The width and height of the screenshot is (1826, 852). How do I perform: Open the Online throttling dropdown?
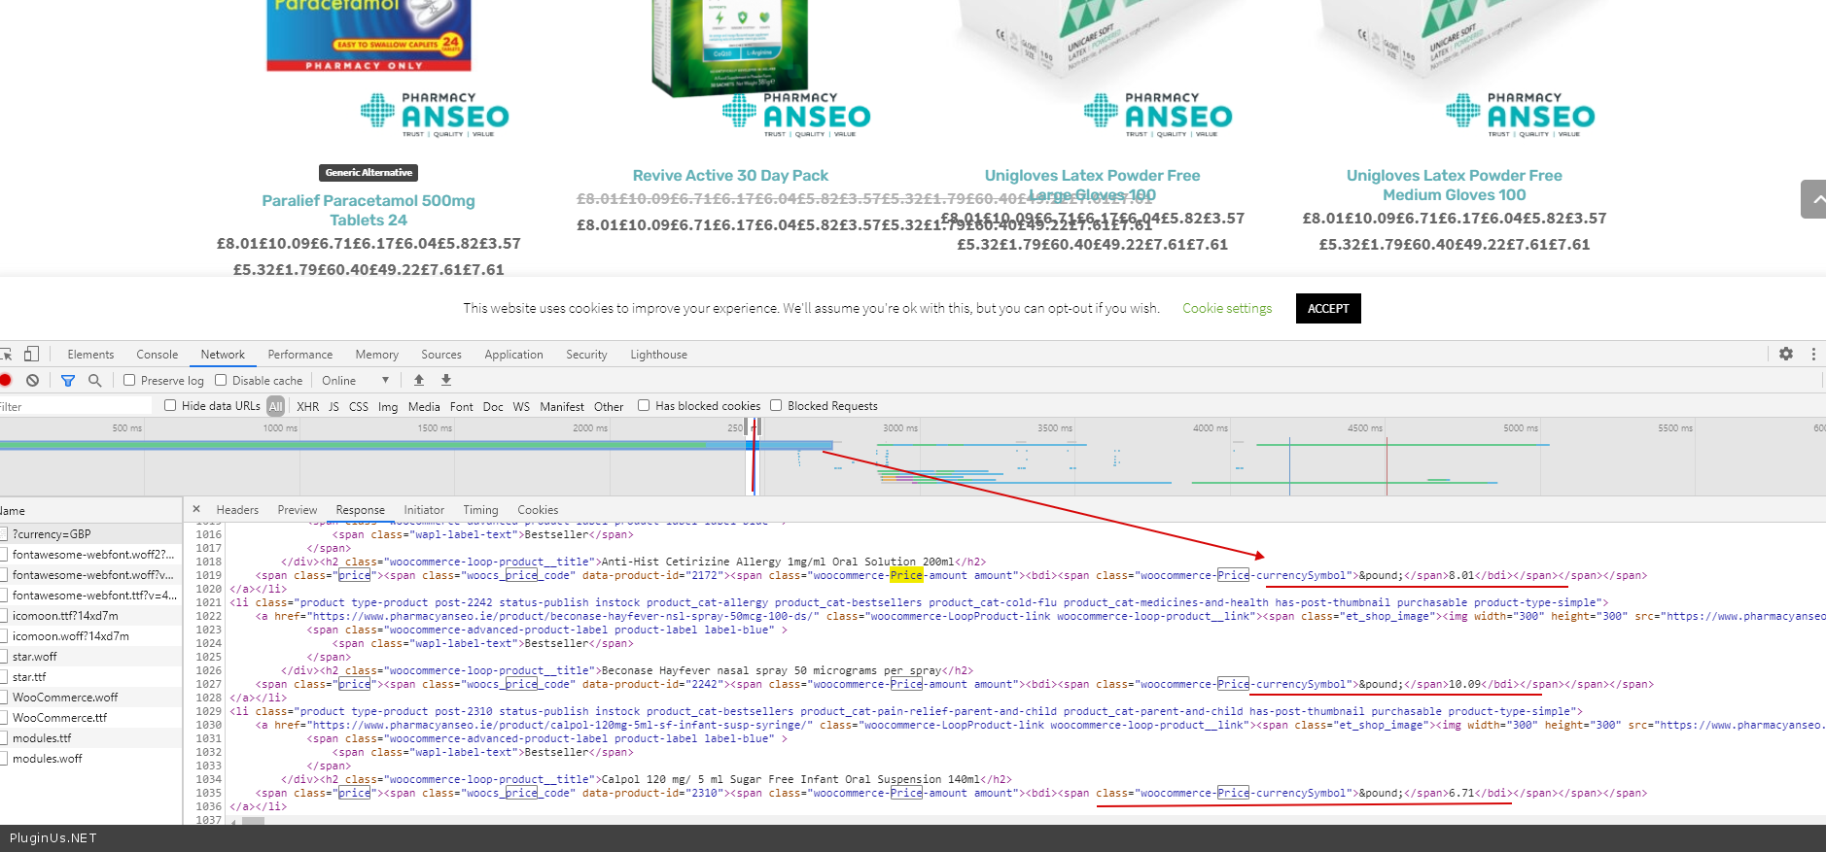[x=356, y=381]
